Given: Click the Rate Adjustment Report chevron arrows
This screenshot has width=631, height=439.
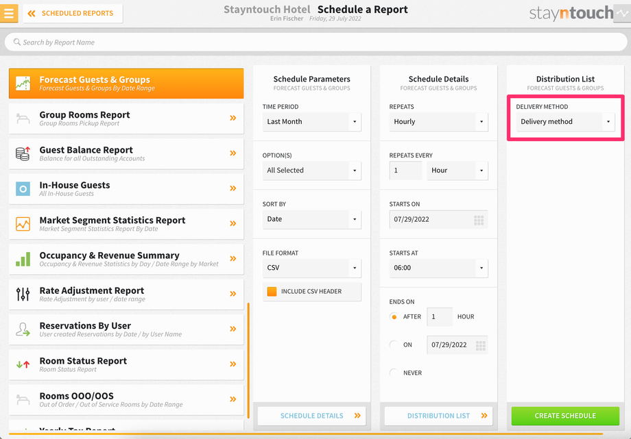Looking at the screenshot, I should click(233, 294).
